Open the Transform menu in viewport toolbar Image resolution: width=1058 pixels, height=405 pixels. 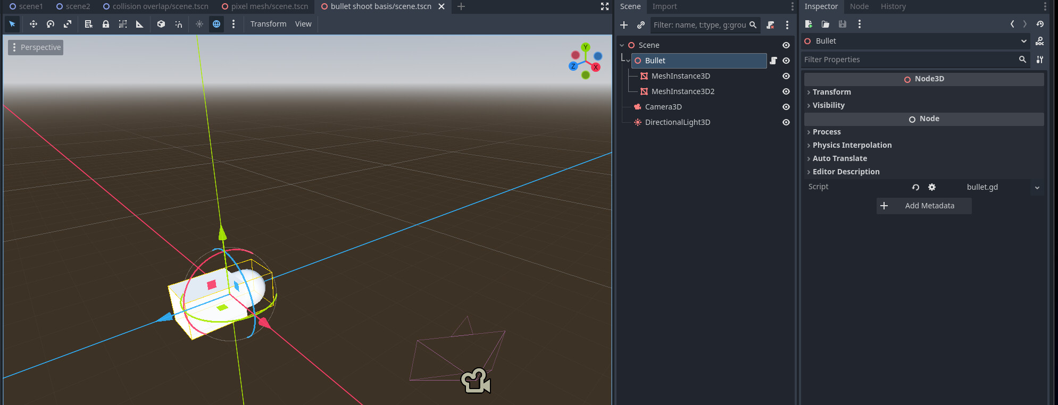268,24
